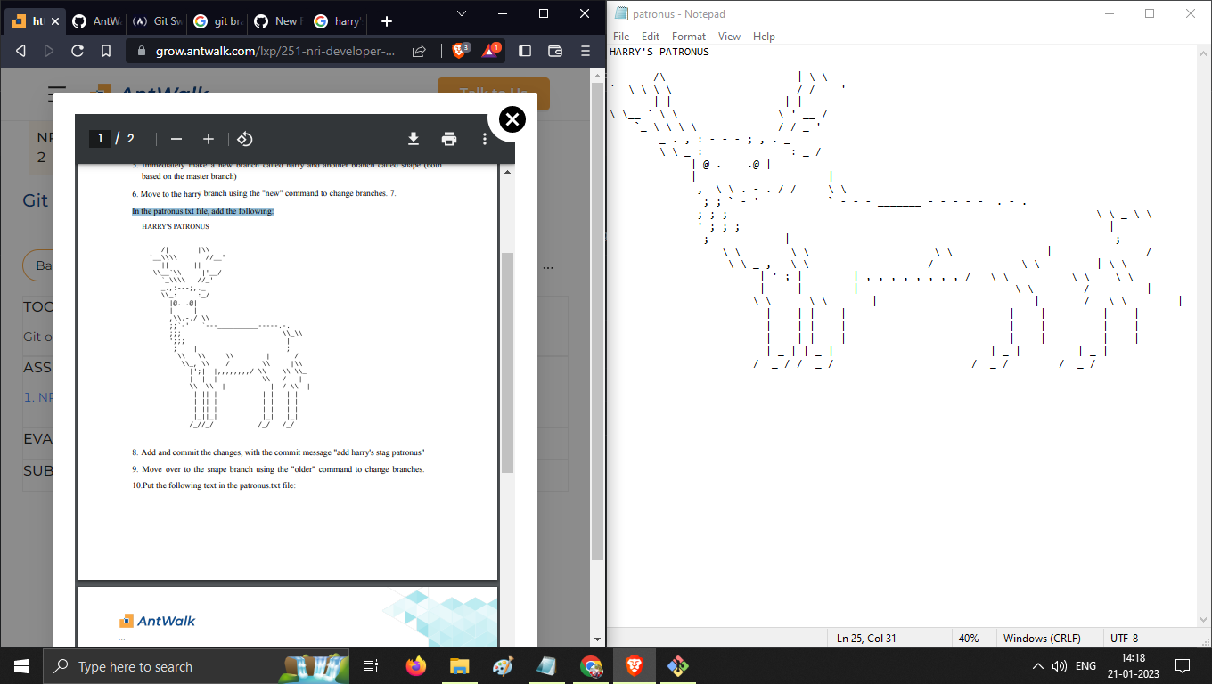
Task: Zoom in on the PDF
Action: (x=209, y=139)
